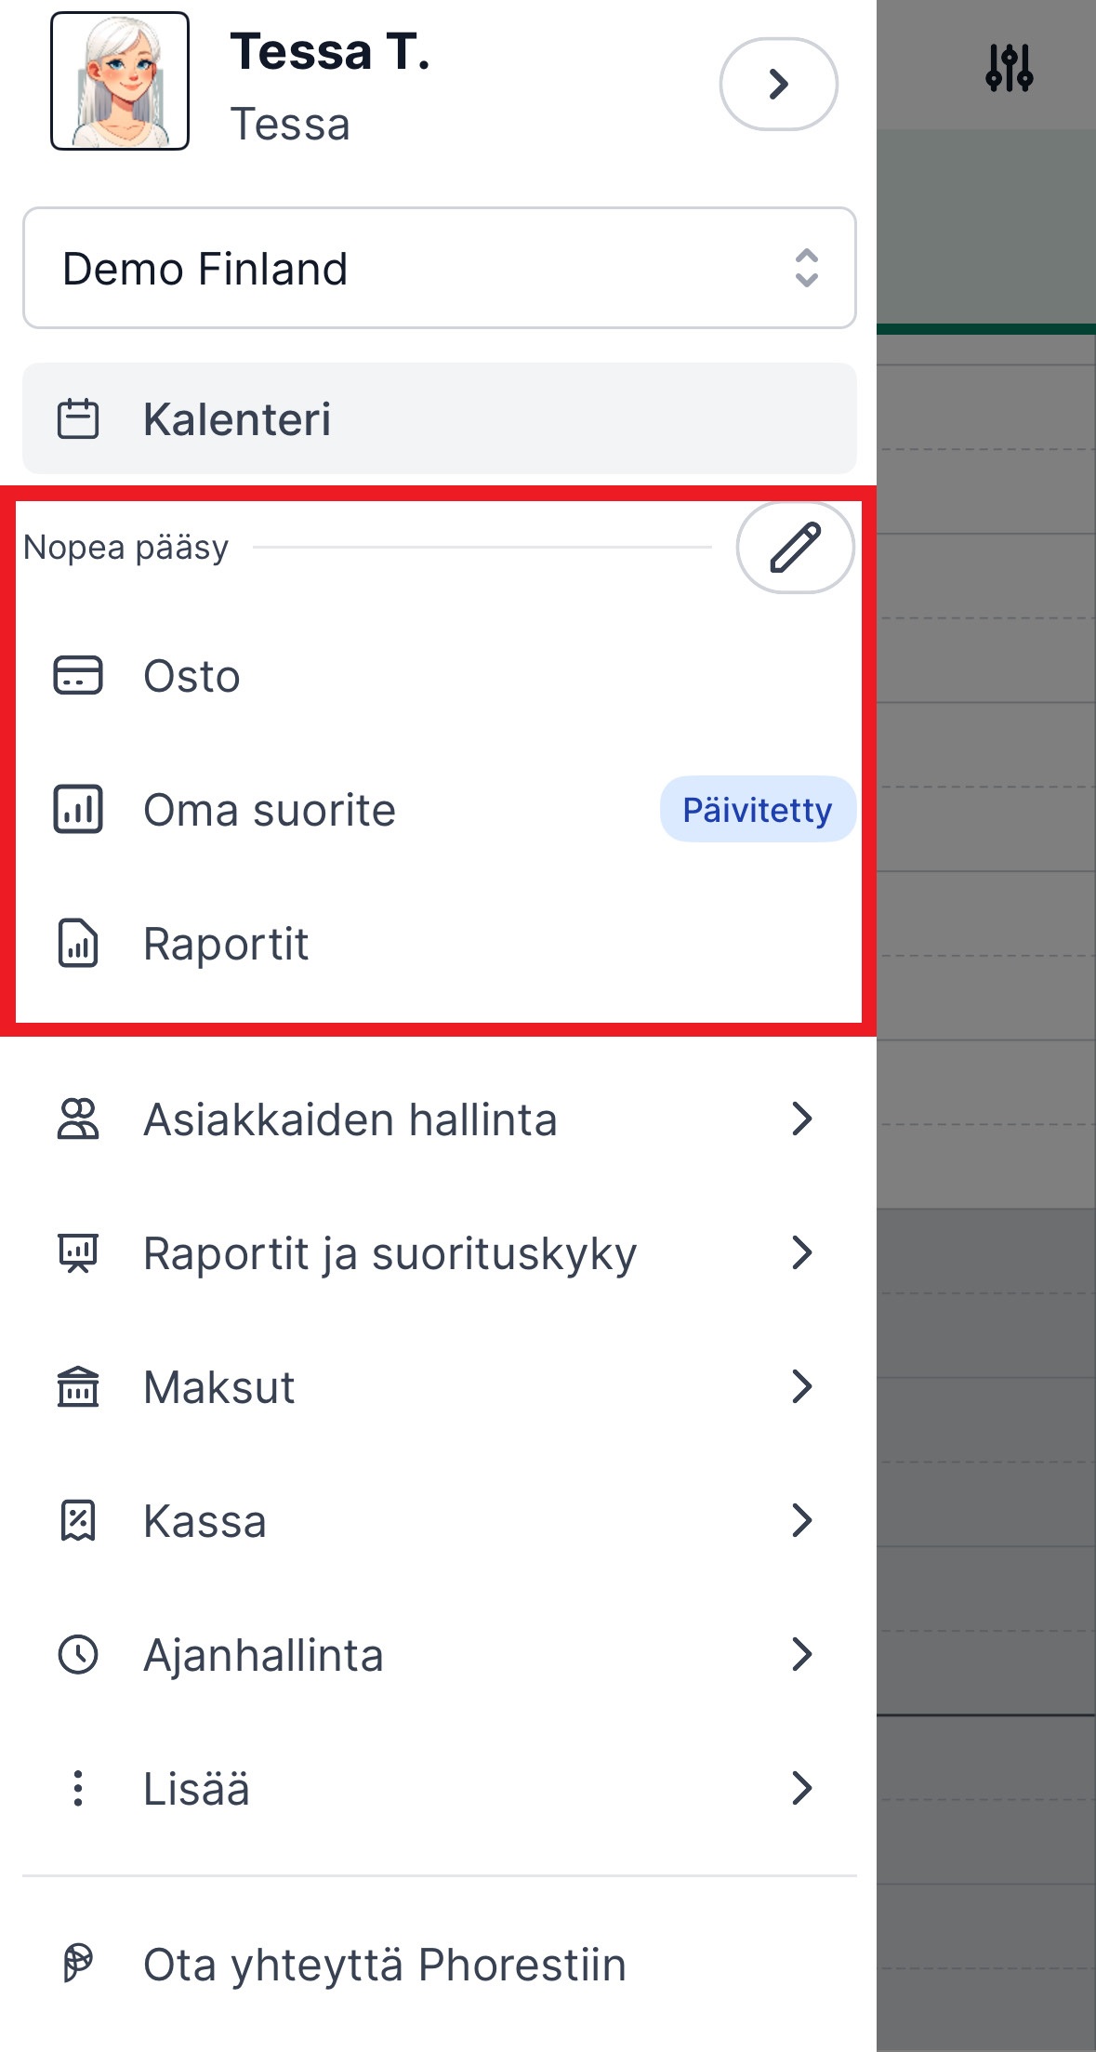Click the receipt icon next to Kassa

pyautogui.click(x=78, y=1521)
